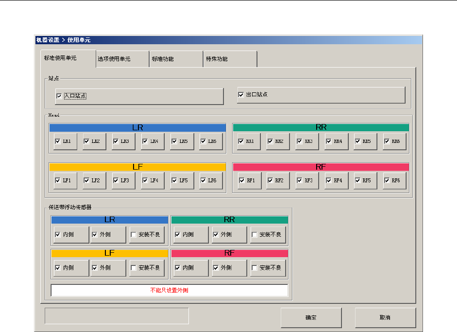Click the red RF header in Head group
The height and width of the screenshot is (332, 457).
pos(321,167)
